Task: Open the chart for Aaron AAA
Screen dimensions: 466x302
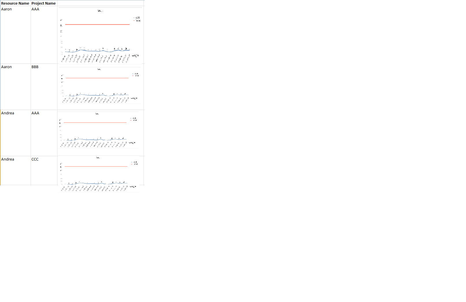Action: point(100,35)
